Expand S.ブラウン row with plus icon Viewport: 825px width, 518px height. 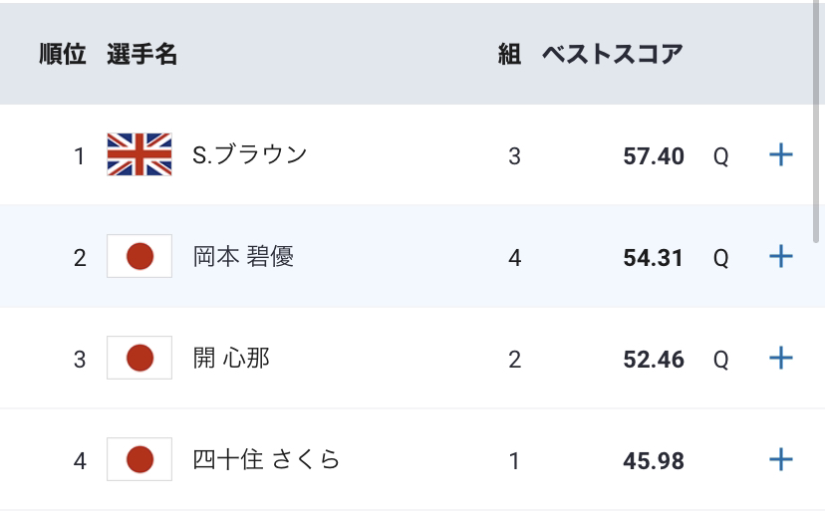click(x=781, y=154)
